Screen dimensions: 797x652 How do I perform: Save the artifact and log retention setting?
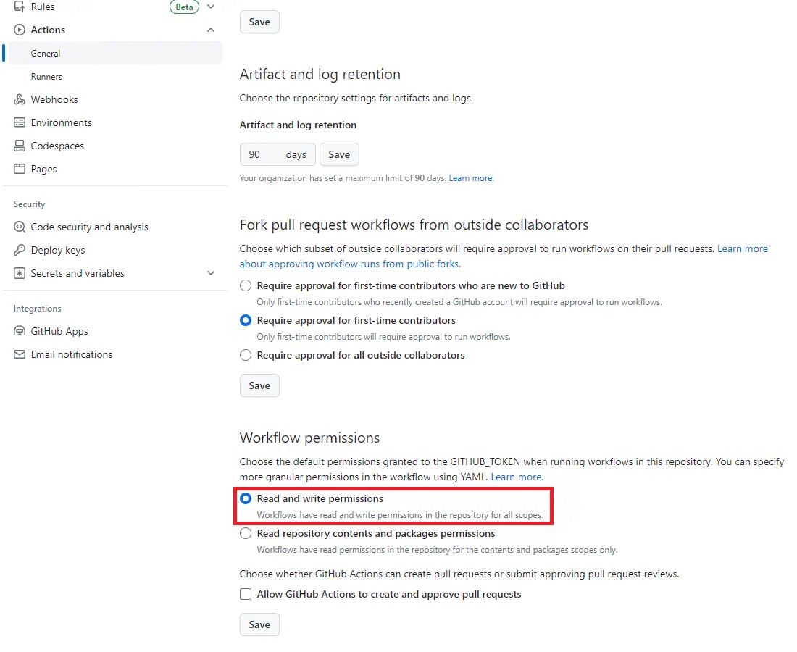tap(339, 154)
